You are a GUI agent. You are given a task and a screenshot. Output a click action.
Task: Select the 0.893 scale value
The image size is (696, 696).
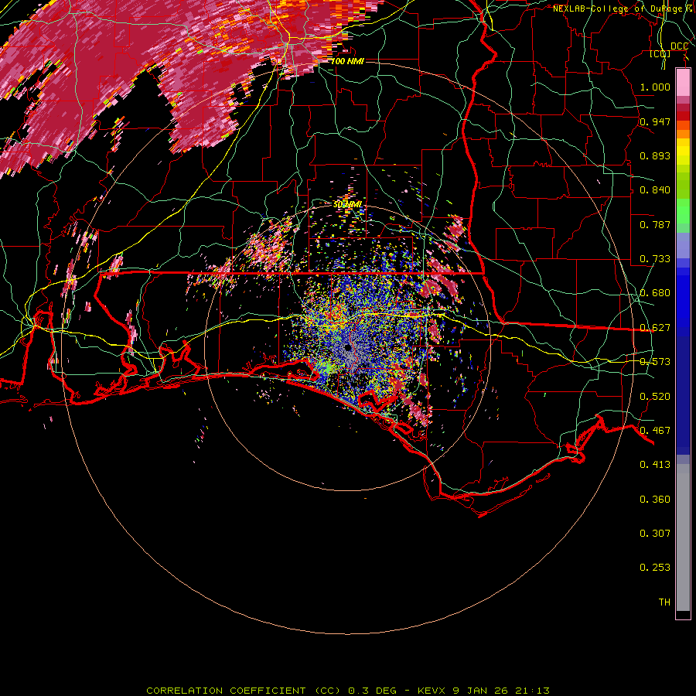[655, 155]
